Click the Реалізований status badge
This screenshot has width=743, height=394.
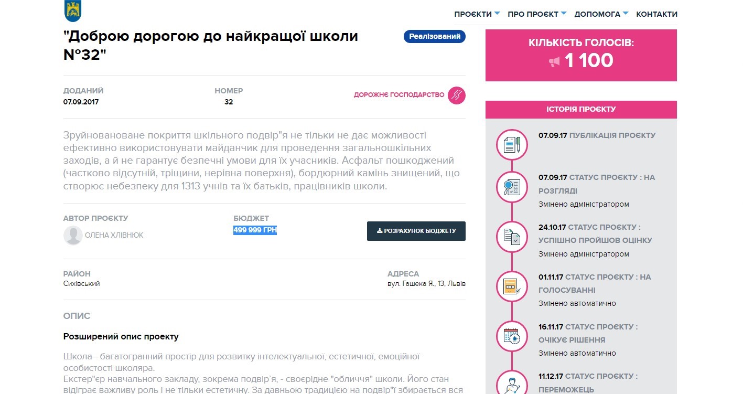(434, 36)
